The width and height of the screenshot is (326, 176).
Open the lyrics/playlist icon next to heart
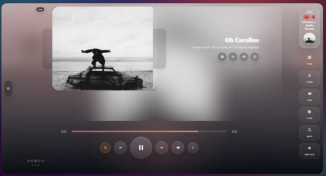[x=244, y=57]
